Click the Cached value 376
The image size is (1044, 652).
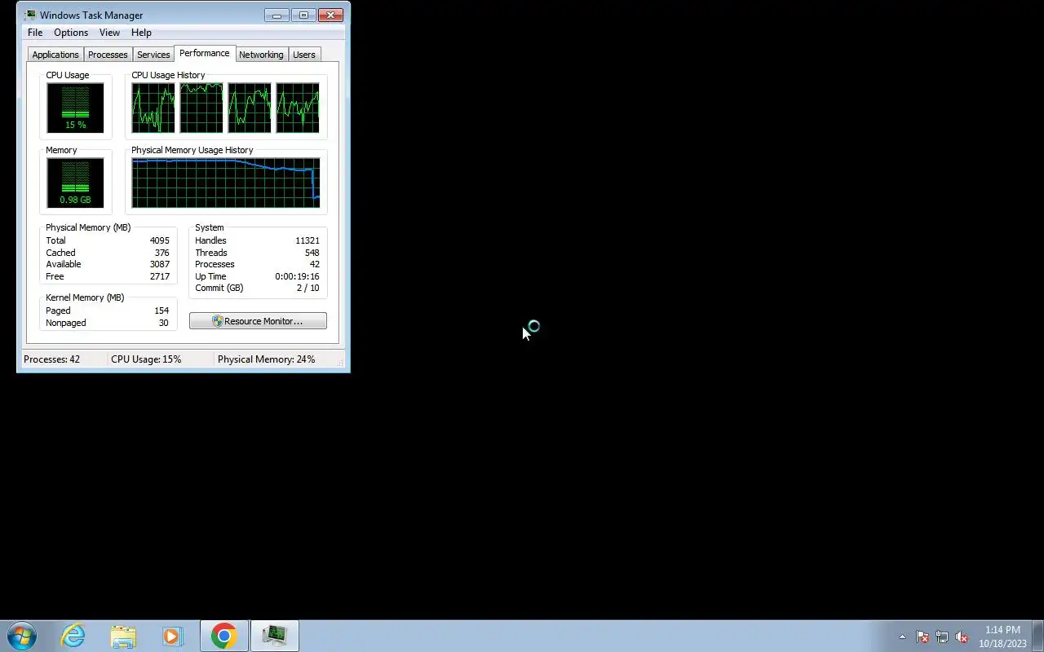click(162, 253)
